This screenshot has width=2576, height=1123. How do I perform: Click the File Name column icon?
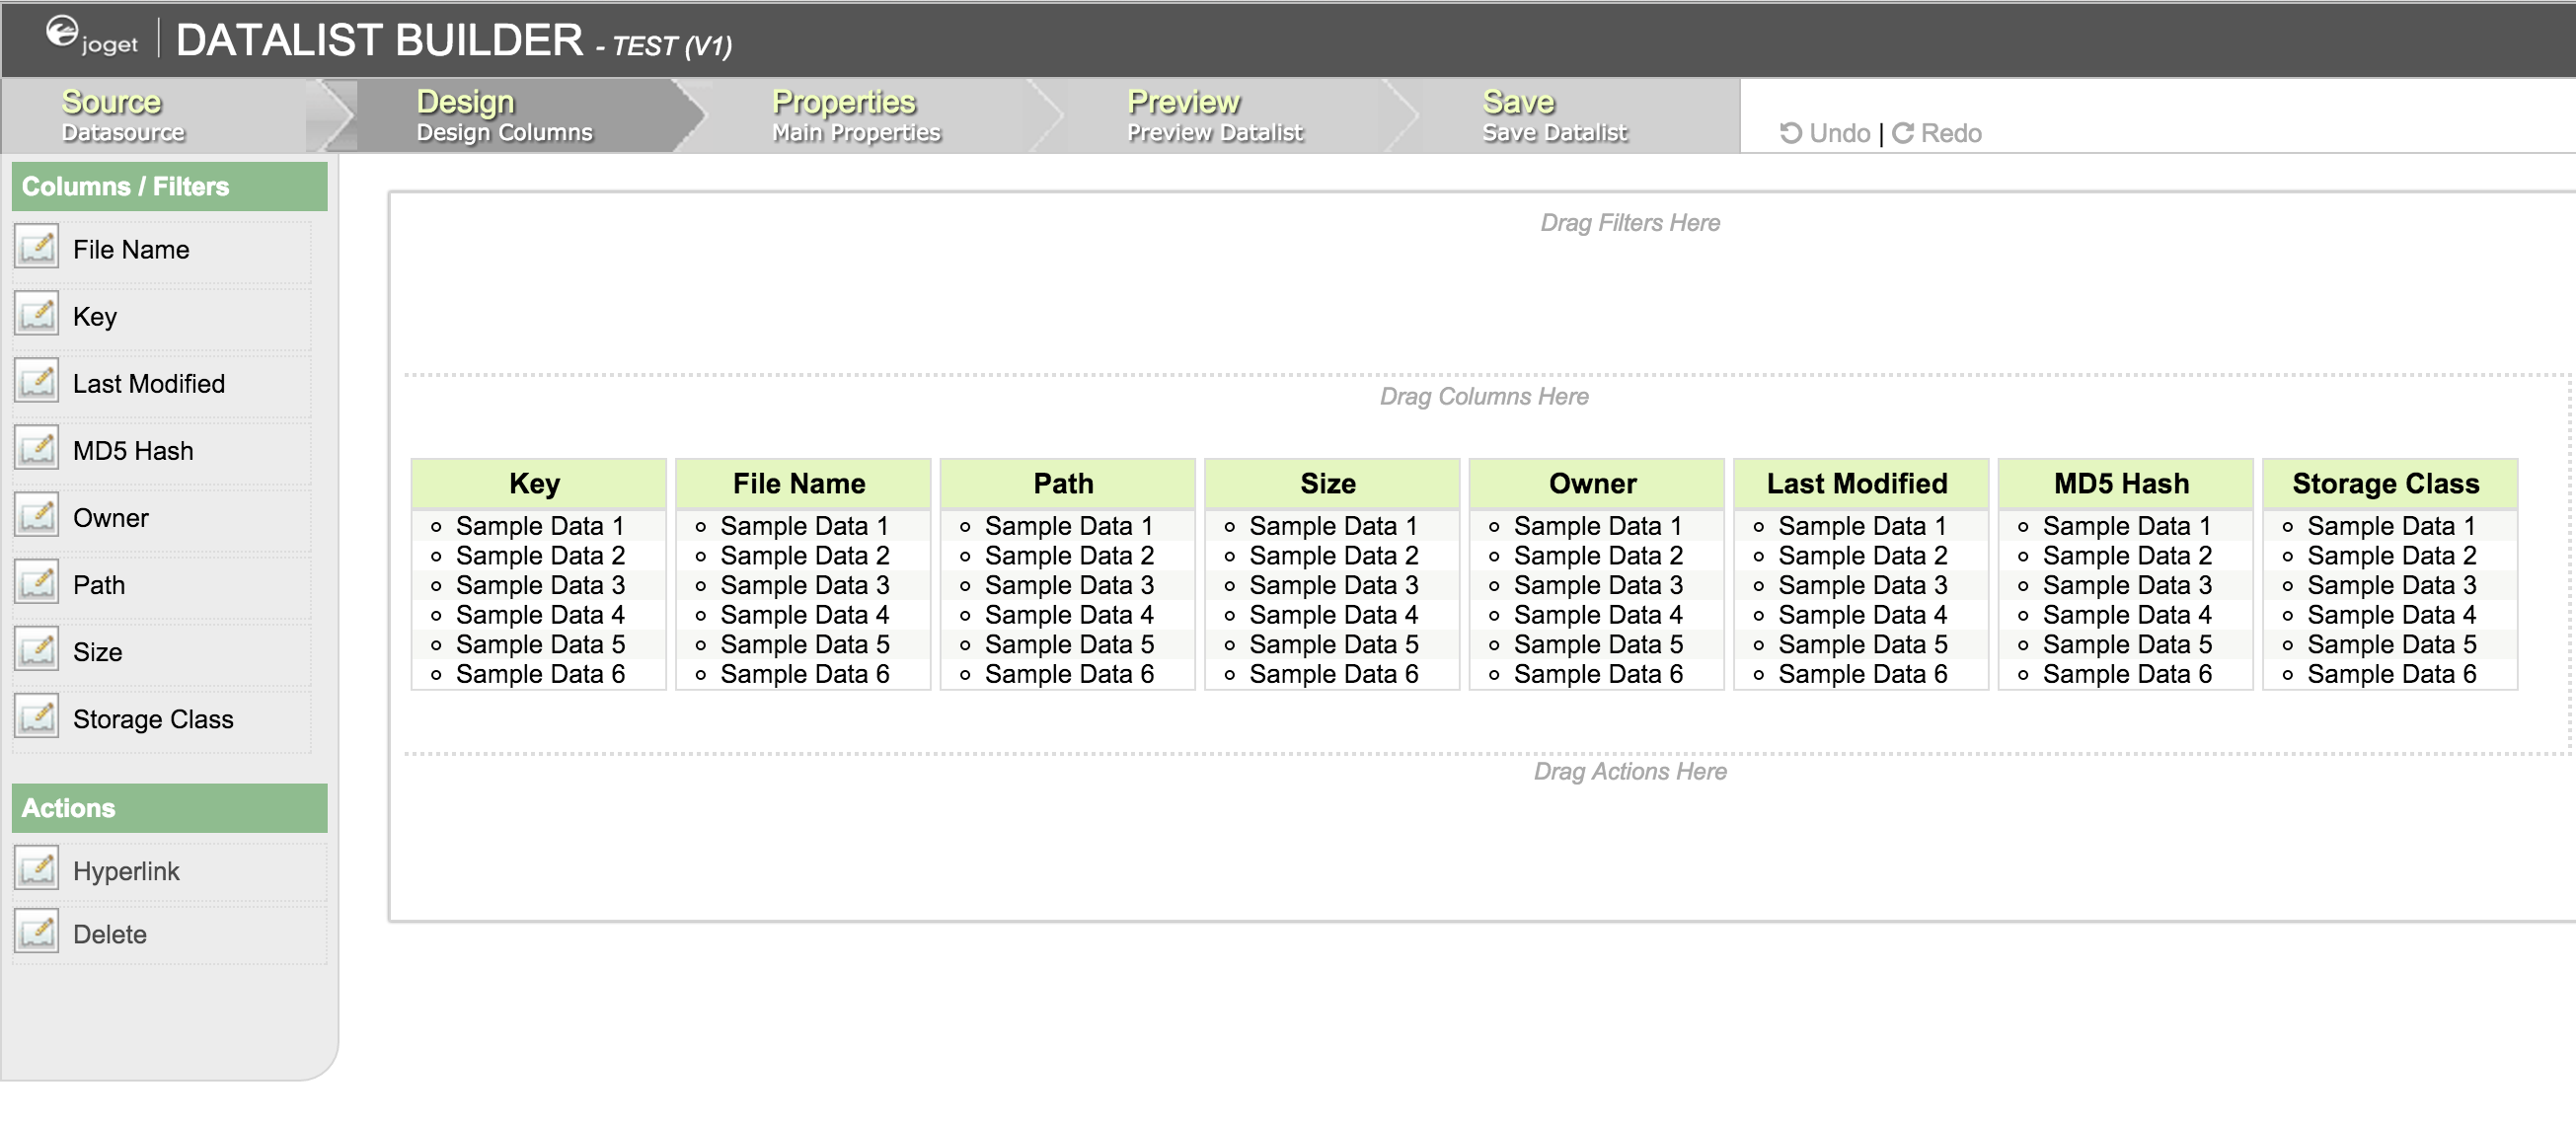[x=37, y=248]
